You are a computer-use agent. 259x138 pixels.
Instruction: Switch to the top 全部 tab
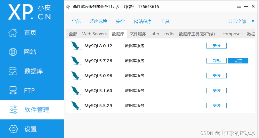pyautogui.click(x=76, y=22)
